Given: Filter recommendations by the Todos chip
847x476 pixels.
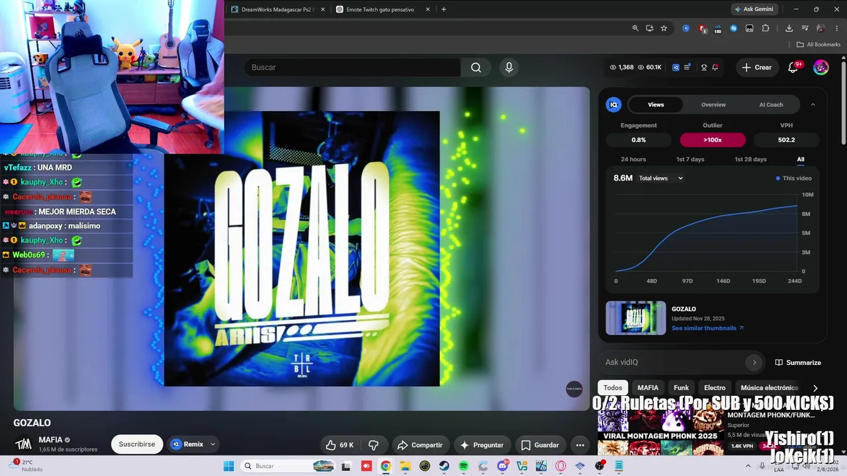Looking at the screenshot, I should pyautogui.click(x=613, y=388).
